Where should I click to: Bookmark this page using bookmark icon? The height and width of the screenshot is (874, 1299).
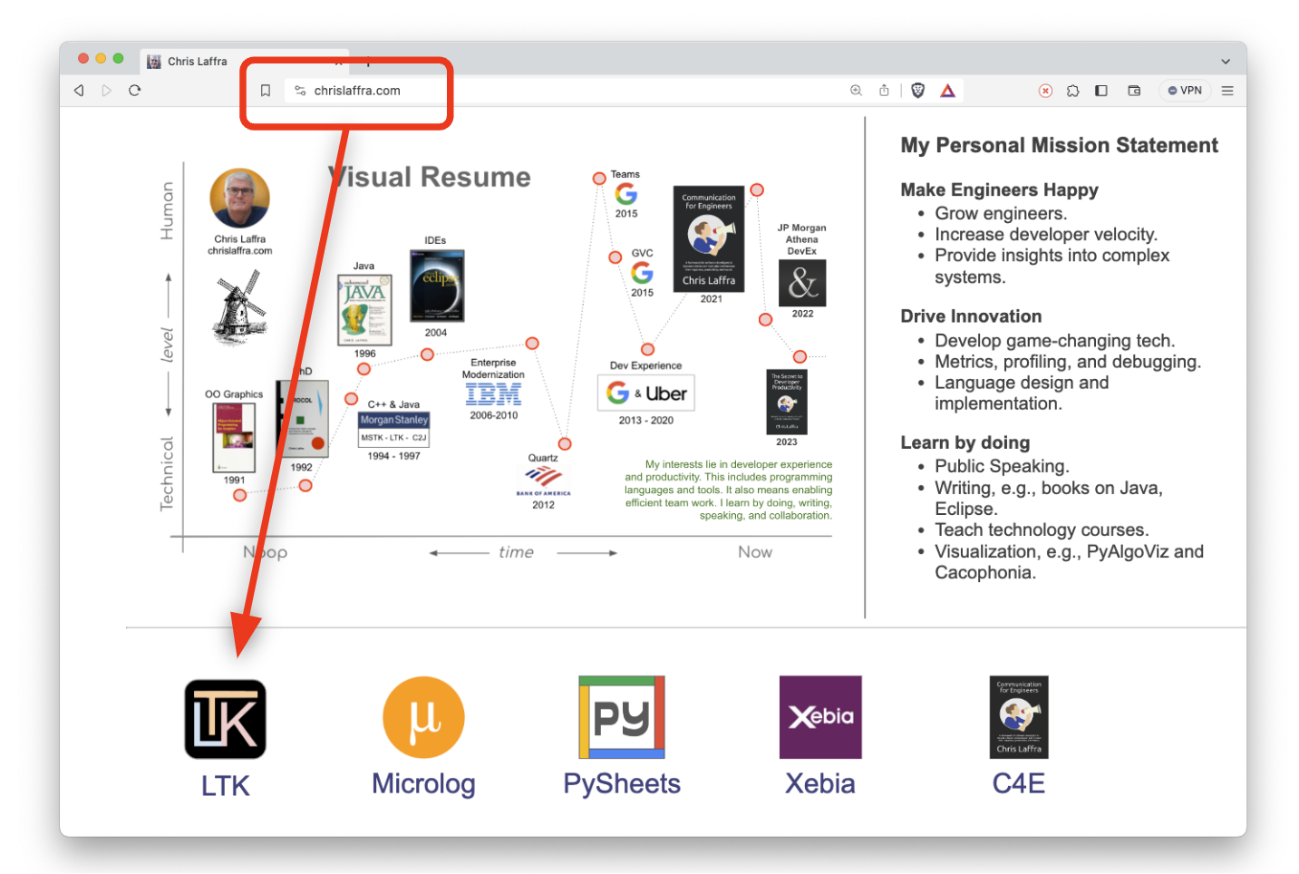pos(266,91)
